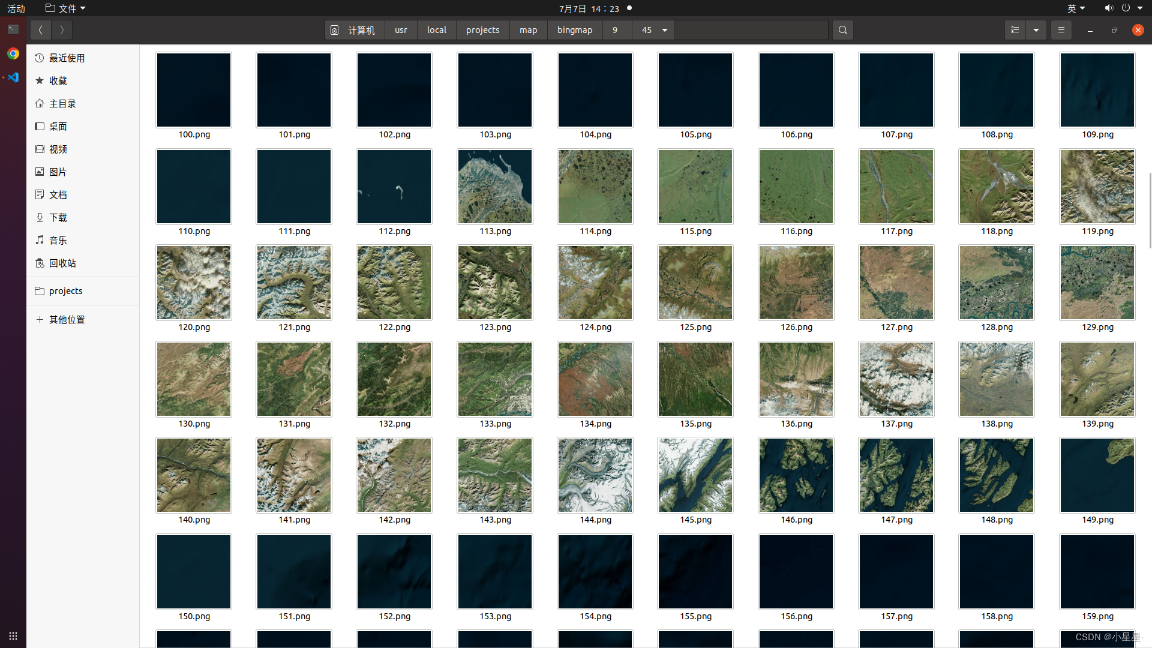Select thumbnail 109.png
This screenshot has width=1152, height=648.
[x=1097, y=90]
